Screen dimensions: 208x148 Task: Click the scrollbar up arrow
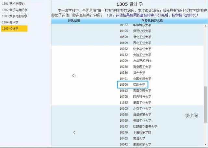coord(206,26)
